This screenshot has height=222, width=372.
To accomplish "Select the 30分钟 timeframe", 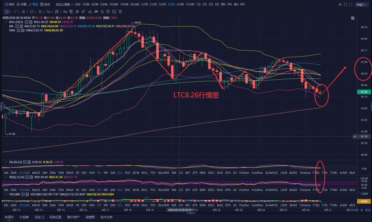I will click(134, 4).
